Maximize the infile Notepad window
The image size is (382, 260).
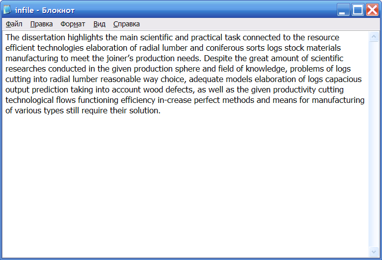pyautogui.click(x=358, y=10)
